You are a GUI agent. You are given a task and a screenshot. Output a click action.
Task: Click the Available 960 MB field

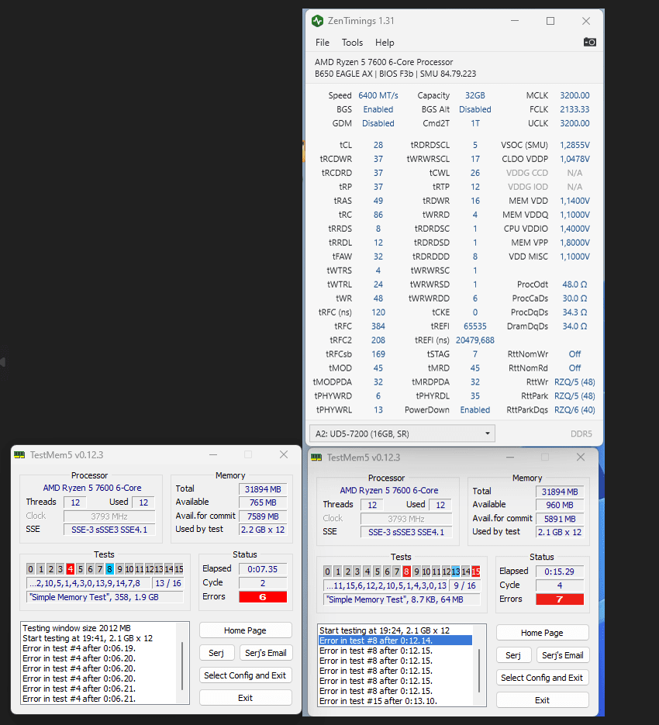[x=560, y=505]
